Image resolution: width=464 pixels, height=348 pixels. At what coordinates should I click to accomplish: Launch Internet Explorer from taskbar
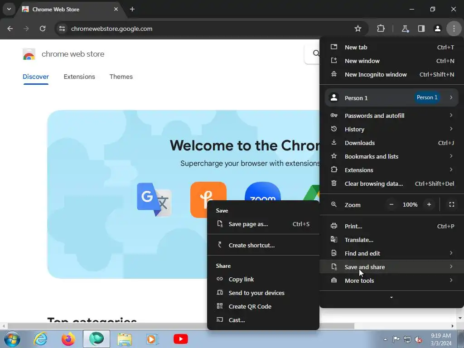[40, 339]
